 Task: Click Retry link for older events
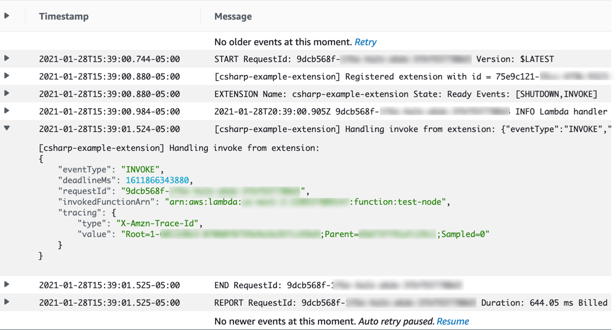(x=365, y=42)
